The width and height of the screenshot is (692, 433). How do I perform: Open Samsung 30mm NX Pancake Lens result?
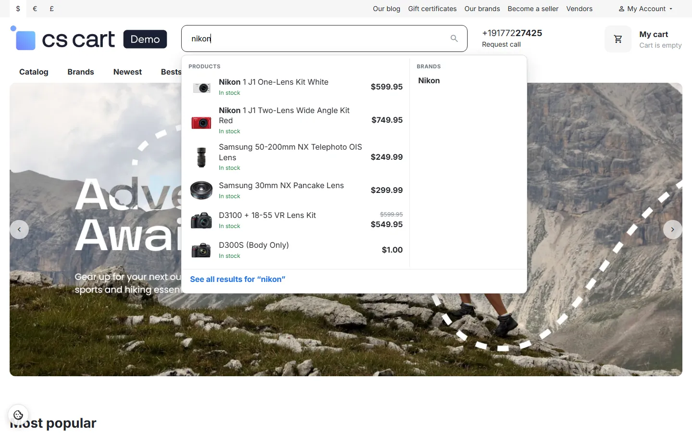pyautogui.click(x=281, y=185)
